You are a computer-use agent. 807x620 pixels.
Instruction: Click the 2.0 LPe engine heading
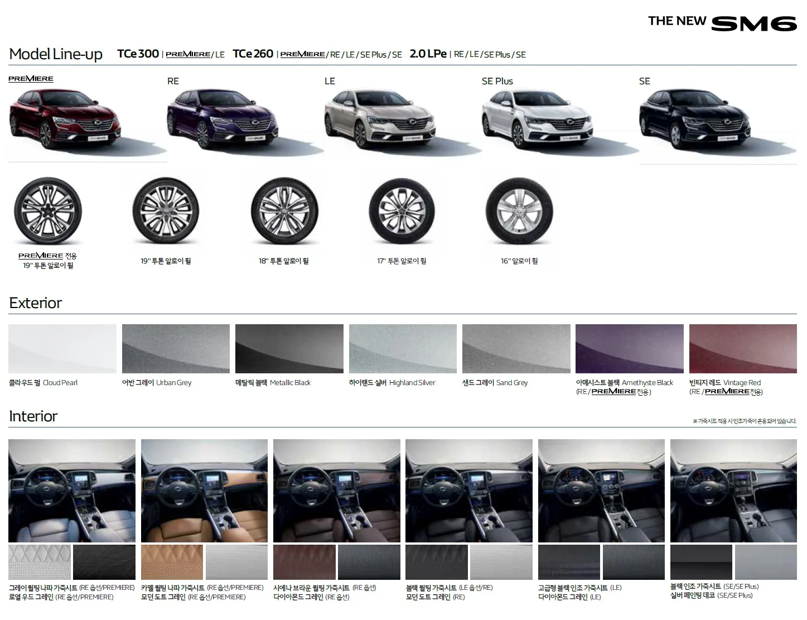pos(428,54)
